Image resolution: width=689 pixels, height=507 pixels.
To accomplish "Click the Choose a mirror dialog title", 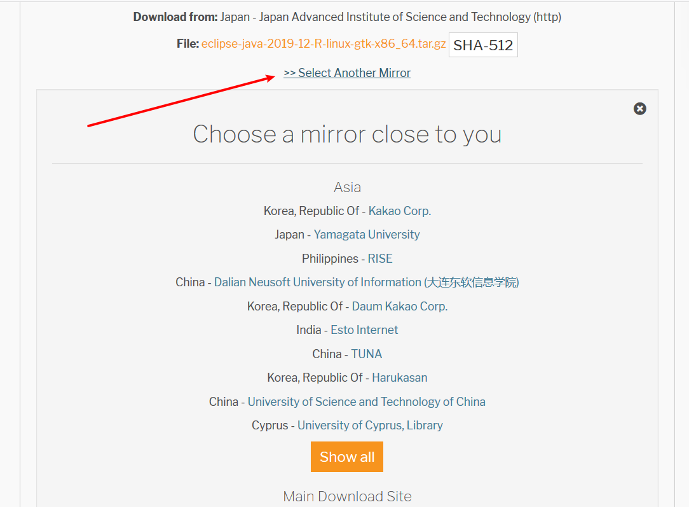I will tap(347, 134).
